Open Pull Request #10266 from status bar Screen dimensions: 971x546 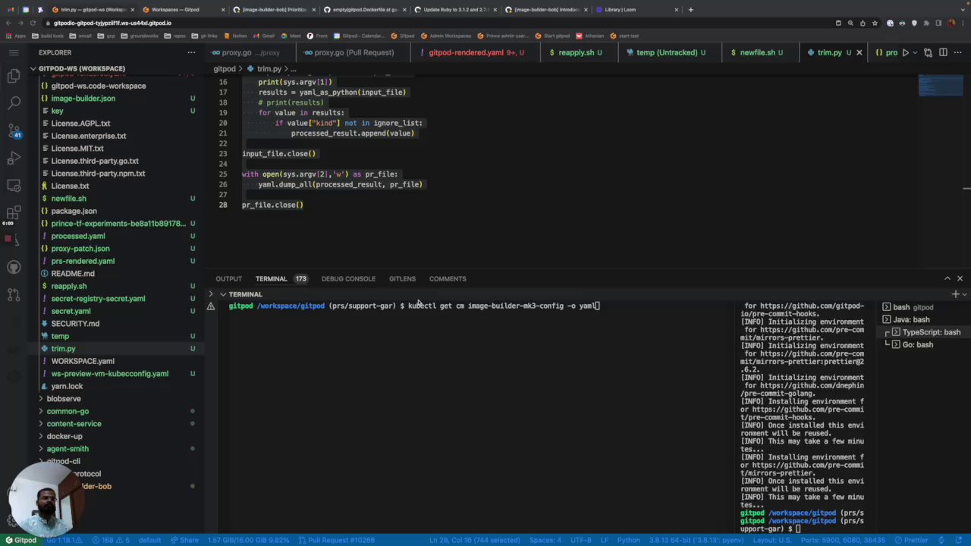coord(337,540)
